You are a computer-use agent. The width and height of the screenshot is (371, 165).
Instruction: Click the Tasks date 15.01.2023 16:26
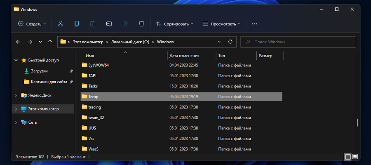tap(184, 86)
